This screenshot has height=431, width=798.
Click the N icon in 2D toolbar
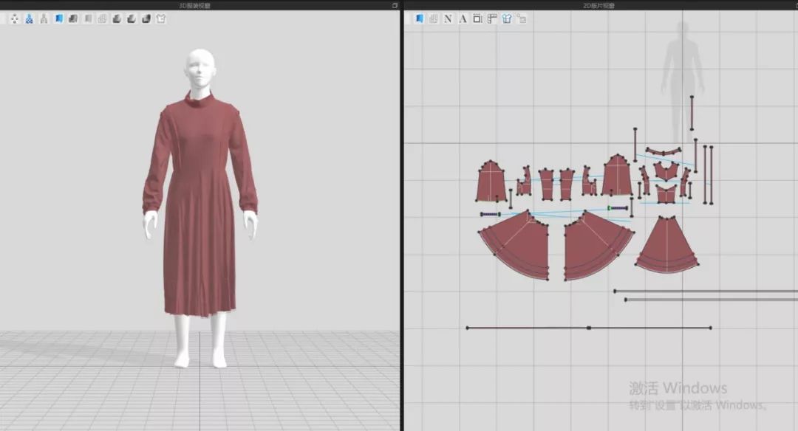[448, 18]
